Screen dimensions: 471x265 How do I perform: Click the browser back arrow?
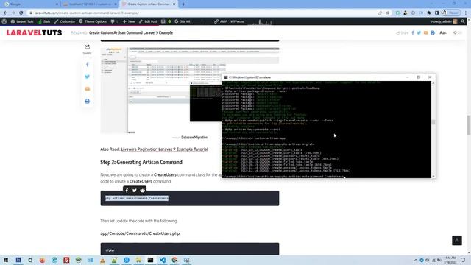pos(5,13)
